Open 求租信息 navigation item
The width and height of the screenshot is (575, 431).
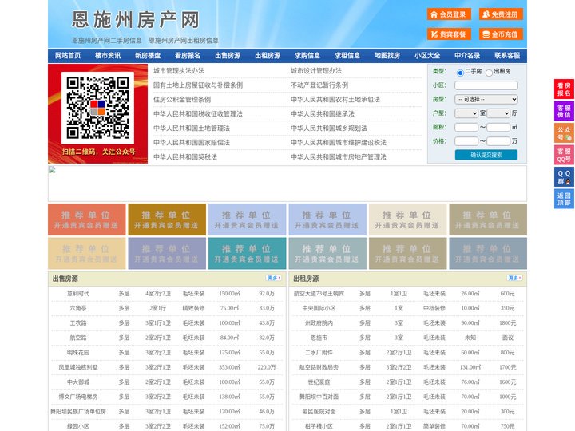coord(347,56)
